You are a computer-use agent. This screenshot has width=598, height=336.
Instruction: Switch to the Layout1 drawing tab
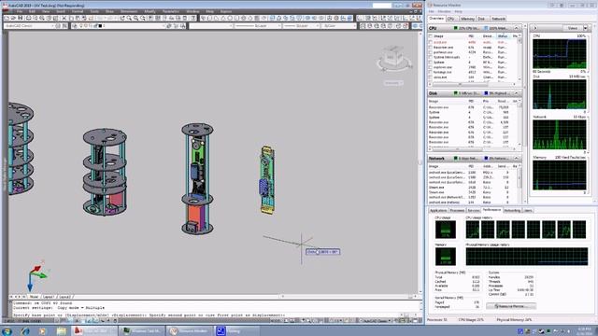pyautogui.click(x=49, y=297)
